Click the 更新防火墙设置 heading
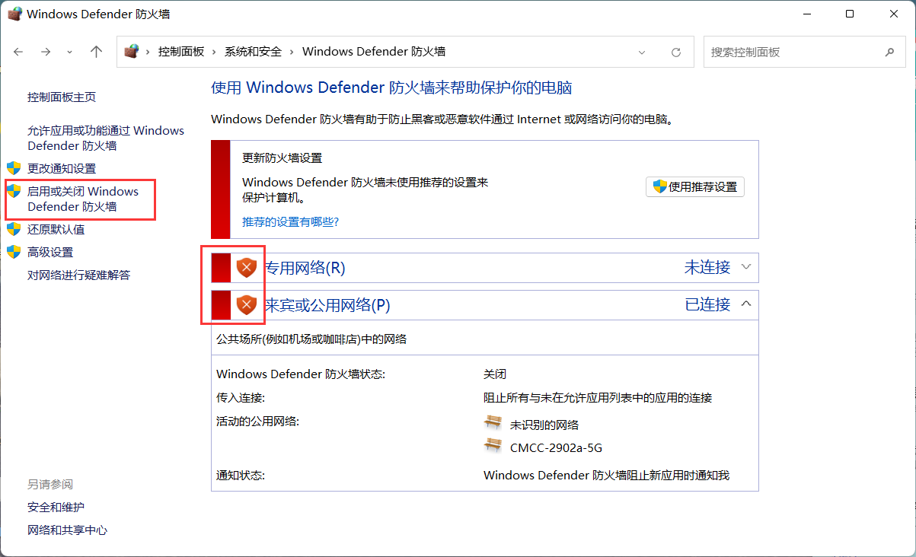Image resolution: width=916 pixels, height=557 pixels. (x=282, y=158)
